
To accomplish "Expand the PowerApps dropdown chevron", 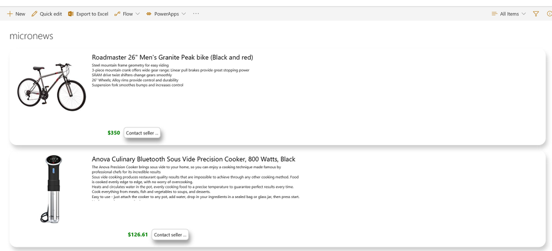I will (x=184, y=14).
